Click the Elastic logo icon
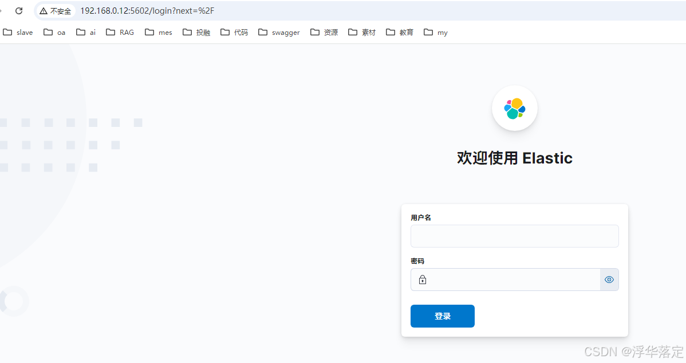686x363 pixels. [x=514, y=109]
